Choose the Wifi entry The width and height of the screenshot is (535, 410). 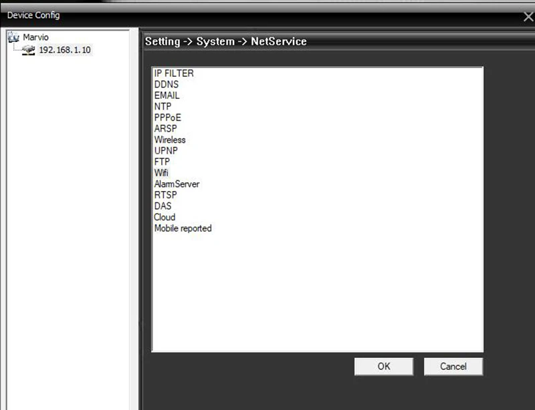pos(161,173)
